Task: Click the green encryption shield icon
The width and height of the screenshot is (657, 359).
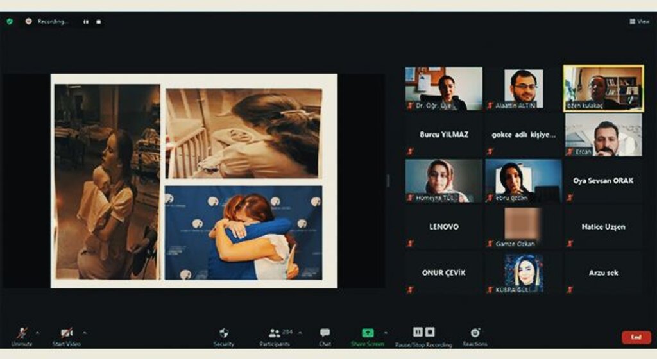Action: pyautogui.click(x=10, y=21)
